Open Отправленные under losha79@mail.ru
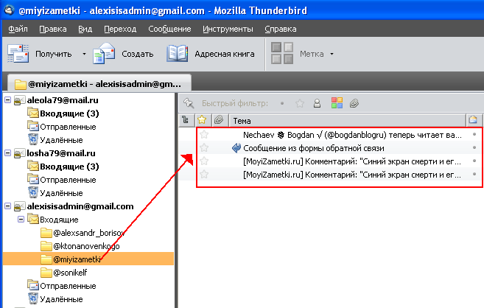484x308 pixels. coord(68,180)
